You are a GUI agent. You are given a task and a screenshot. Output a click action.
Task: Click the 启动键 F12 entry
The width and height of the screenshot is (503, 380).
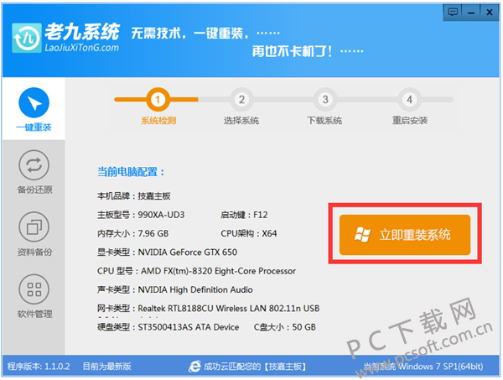click(244, 215)
